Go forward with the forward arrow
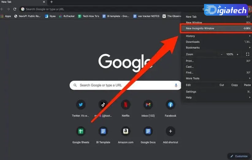The height and width of the screenshot is (160, 252). 8,9
